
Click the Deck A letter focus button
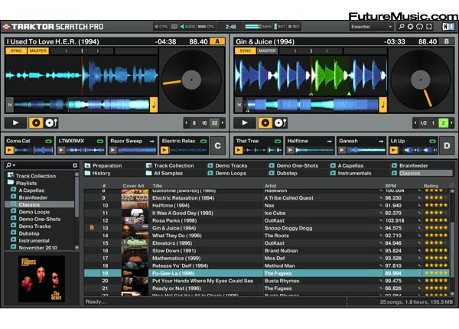pyautogui.click(x=217, y=41)
